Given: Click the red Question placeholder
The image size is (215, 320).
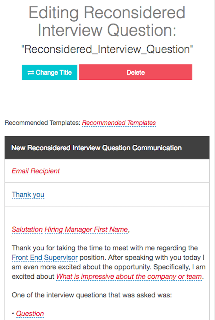Looking at the screenshot, I should point(30,314).
